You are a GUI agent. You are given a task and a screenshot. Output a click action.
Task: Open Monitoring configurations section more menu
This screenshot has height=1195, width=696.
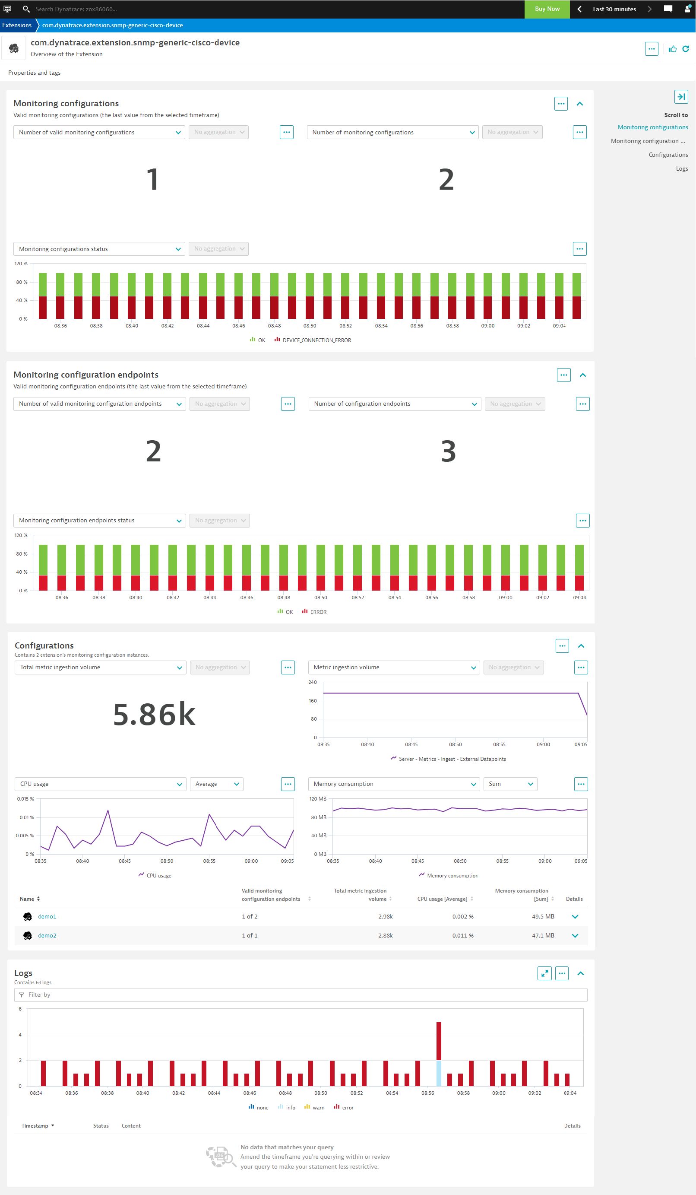[561, 103]
